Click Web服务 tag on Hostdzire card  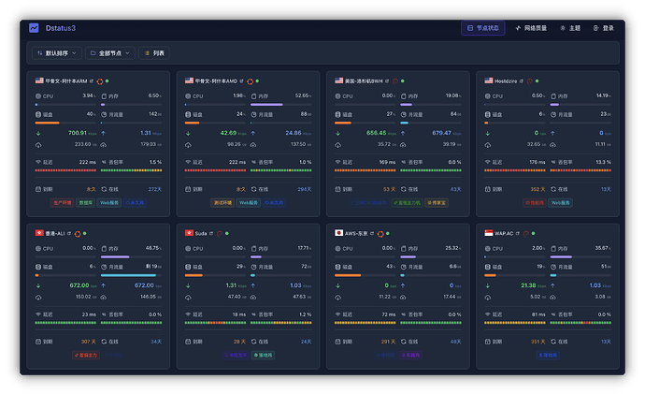[560, 202]
